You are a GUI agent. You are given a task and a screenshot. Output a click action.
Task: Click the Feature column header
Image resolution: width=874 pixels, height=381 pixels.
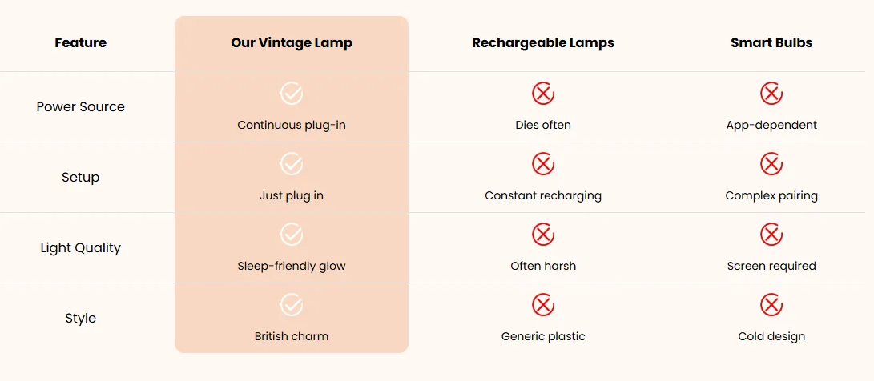pyautogui.click(x=80, y=43)
